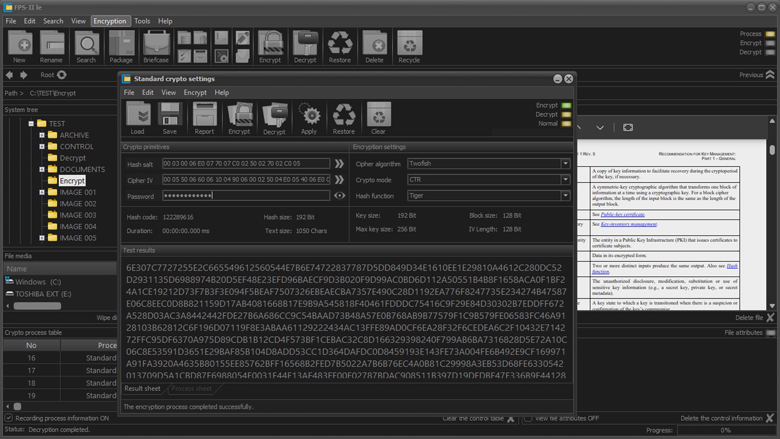Click the Clear icon in the crypto dialog
The image size is (780, 439).
[x=378, y=117]
